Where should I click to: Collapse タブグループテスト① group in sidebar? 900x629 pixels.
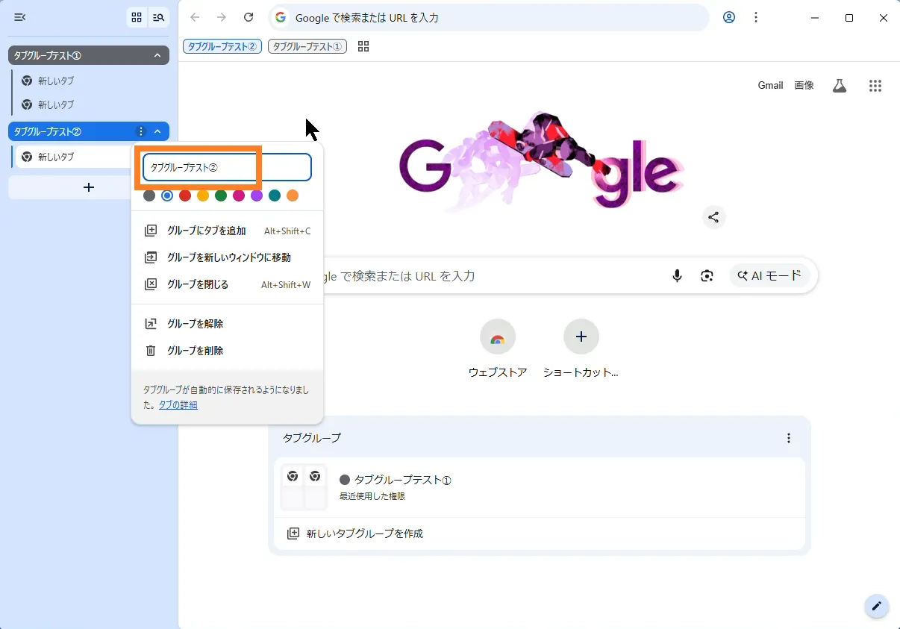(157, 55)
